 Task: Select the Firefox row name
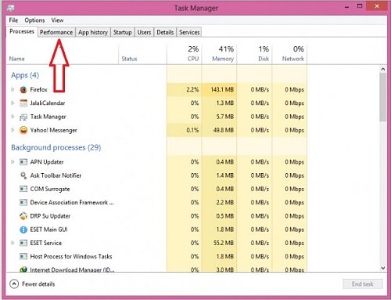[x=38, y=89]
